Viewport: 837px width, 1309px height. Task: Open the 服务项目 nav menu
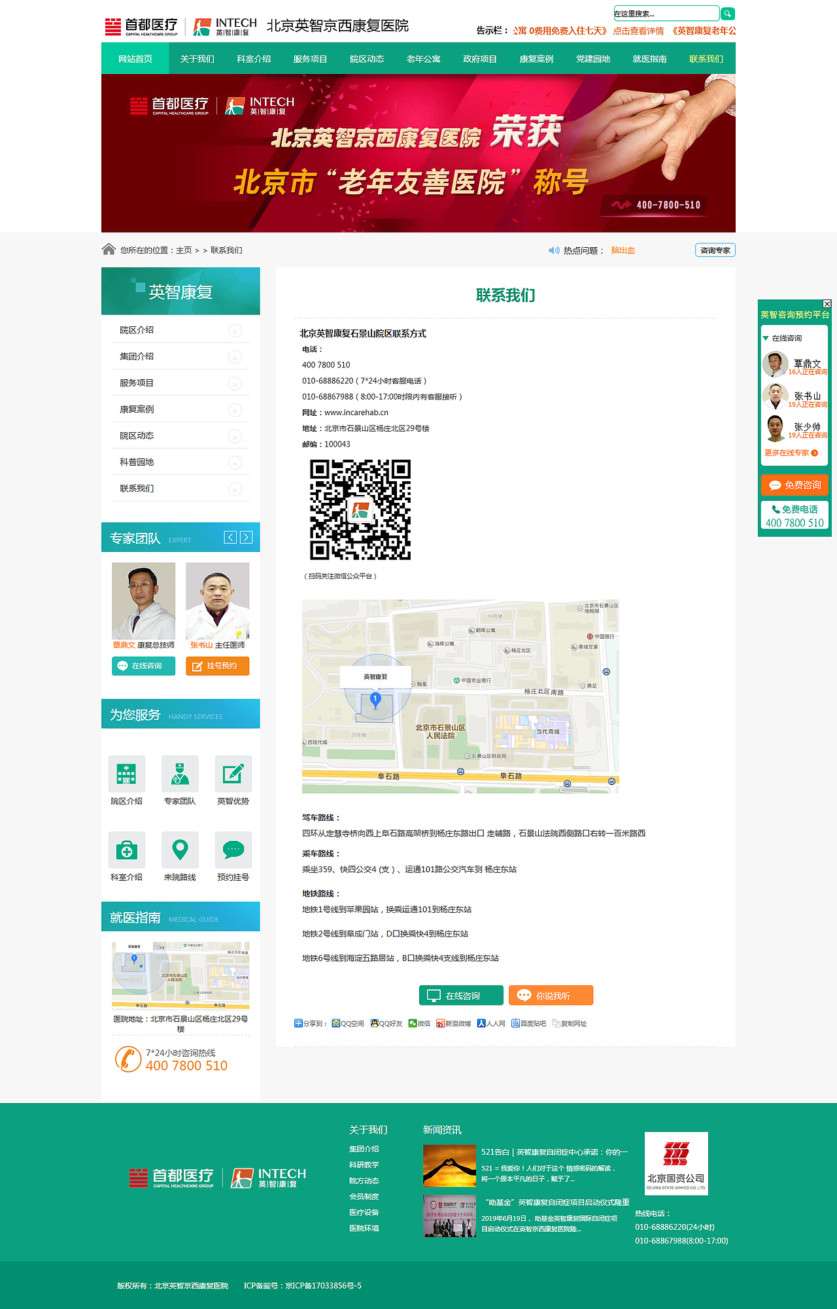pos(310,59)
